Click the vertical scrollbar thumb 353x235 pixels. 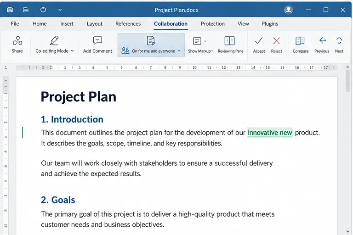click(x=348, y=81)
